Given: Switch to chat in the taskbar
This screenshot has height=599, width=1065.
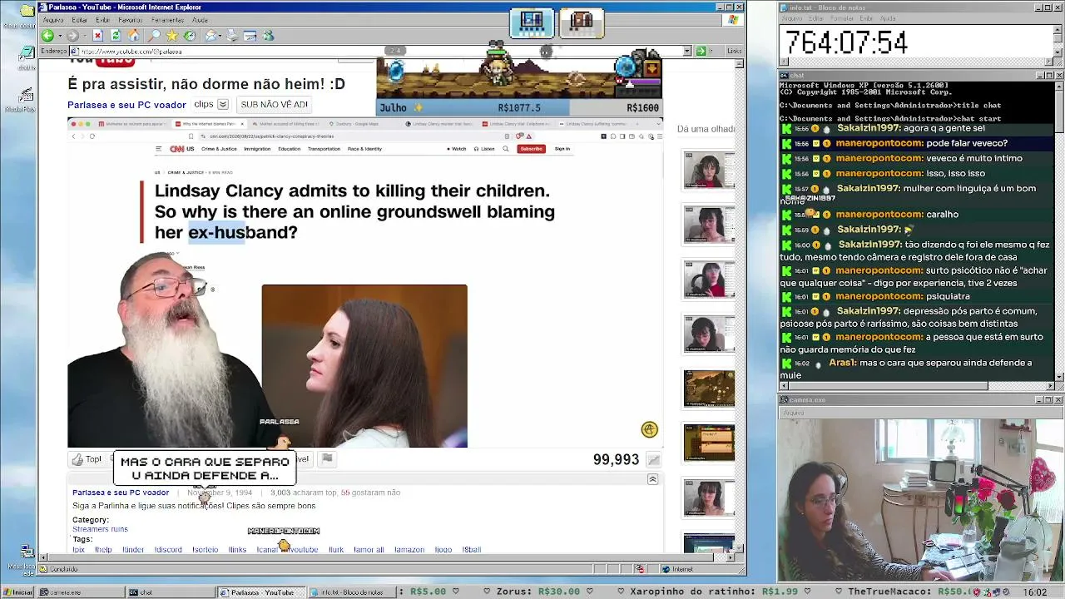Looking at the screenshot, I should pos(171,592).
